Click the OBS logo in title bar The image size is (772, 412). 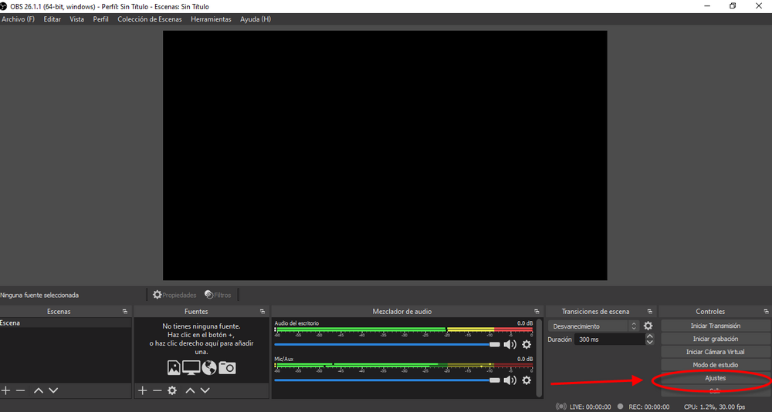pyautogui.click(x=4, y=6)
